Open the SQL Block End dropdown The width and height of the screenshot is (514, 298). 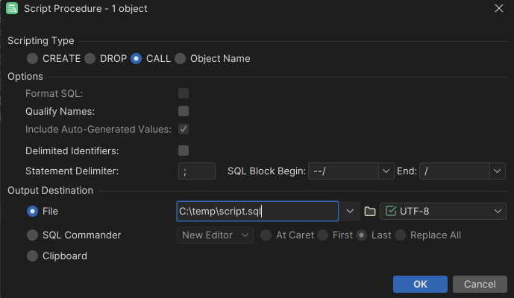tap(498, 171)
